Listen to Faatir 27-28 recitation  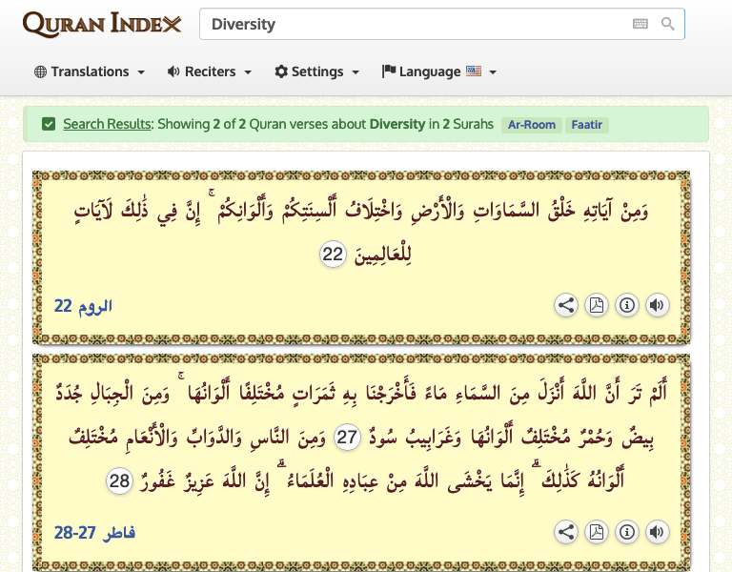(657, 532)
